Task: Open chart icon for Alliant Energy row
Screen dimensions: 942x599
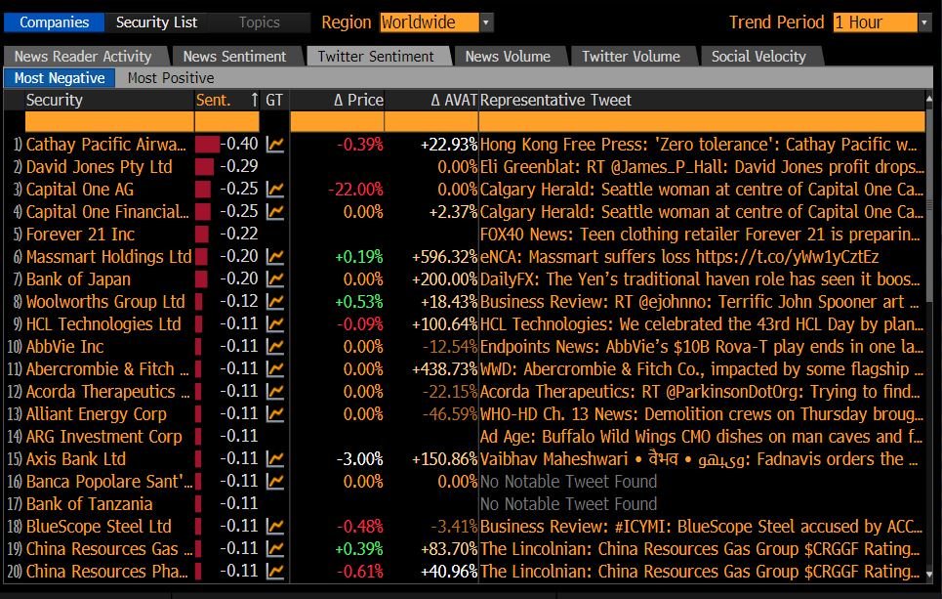Action: tap(275, 413)
